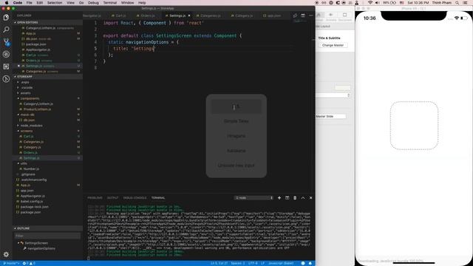Viewport: 473px width, 266px height.
Task: Click the split editor icon
Action: click(303, 16)
